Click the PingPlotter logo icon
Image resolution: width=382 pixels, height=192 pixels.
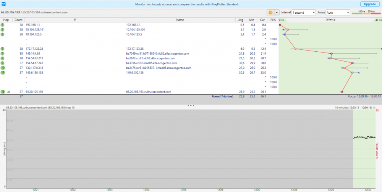tap(4, 4)
